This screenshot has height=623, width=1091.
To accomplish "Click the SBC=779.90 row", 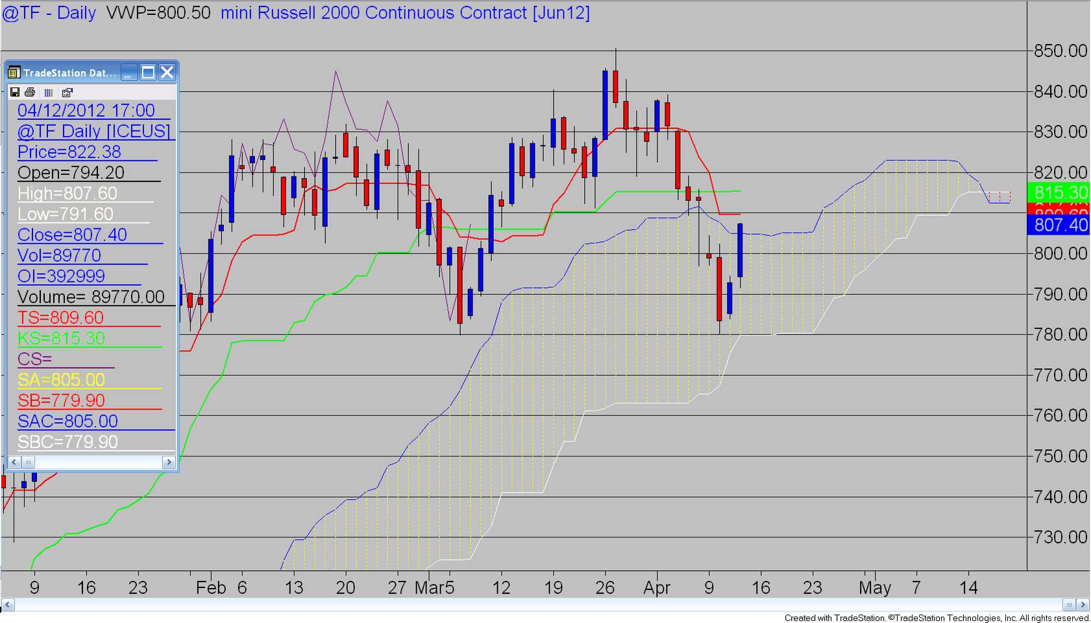I will pos(68,442).
